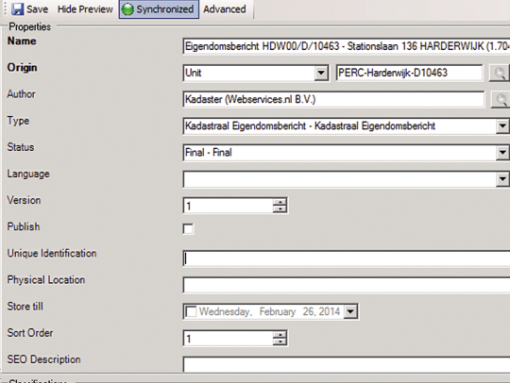Click the SEO Description field

347,364
